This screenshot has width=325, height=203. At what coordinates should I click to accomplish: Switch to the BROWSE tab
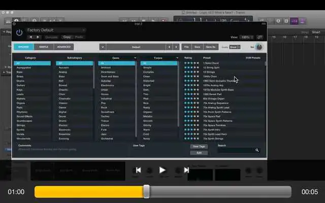click(x=24, y=47)
